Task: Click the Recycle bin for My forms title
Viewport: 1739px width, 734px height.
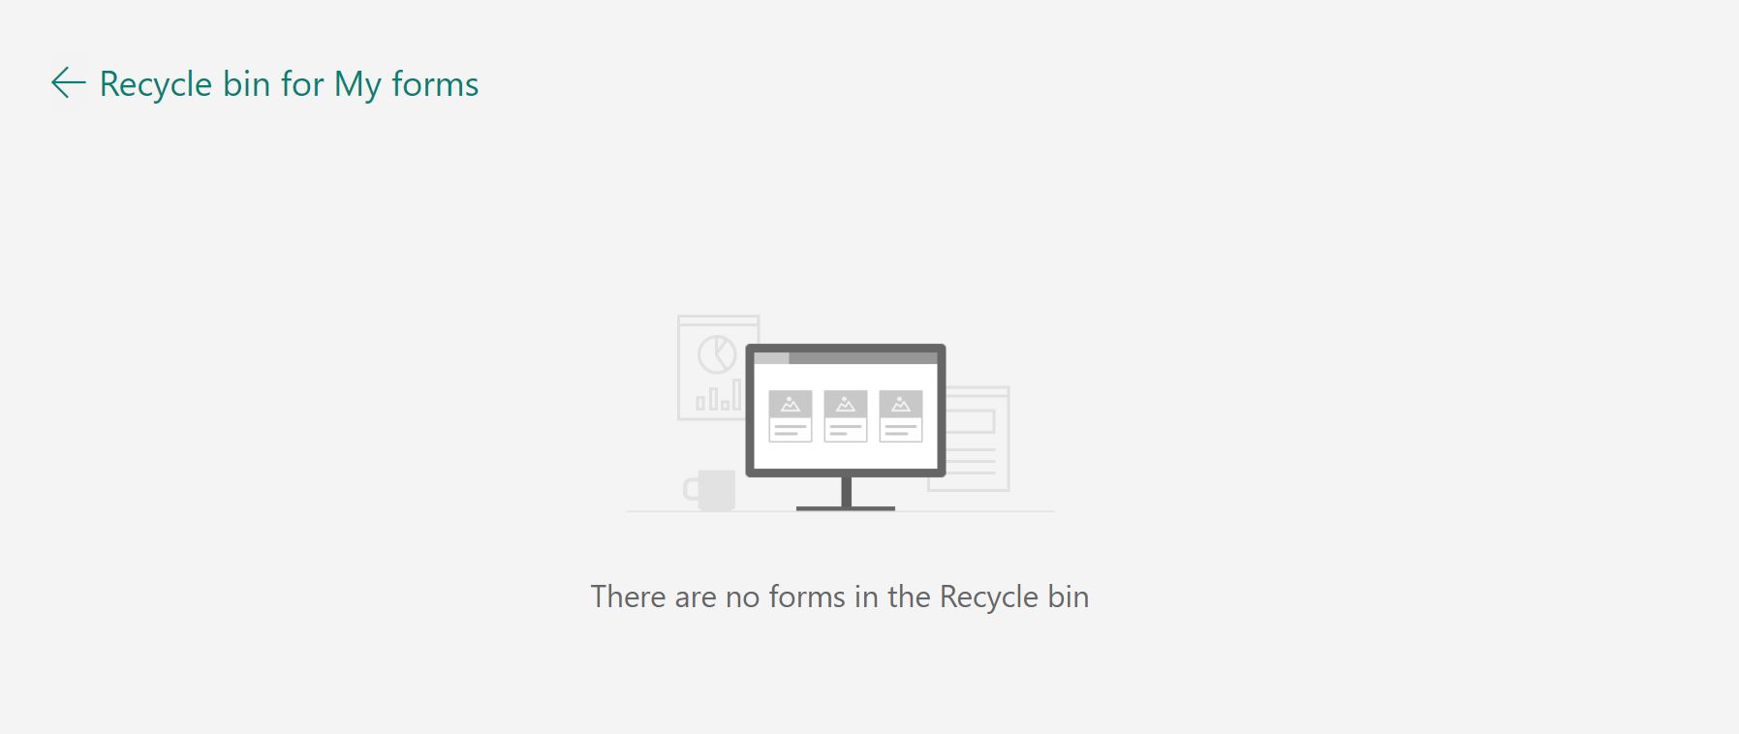Action: click(289, 84)
